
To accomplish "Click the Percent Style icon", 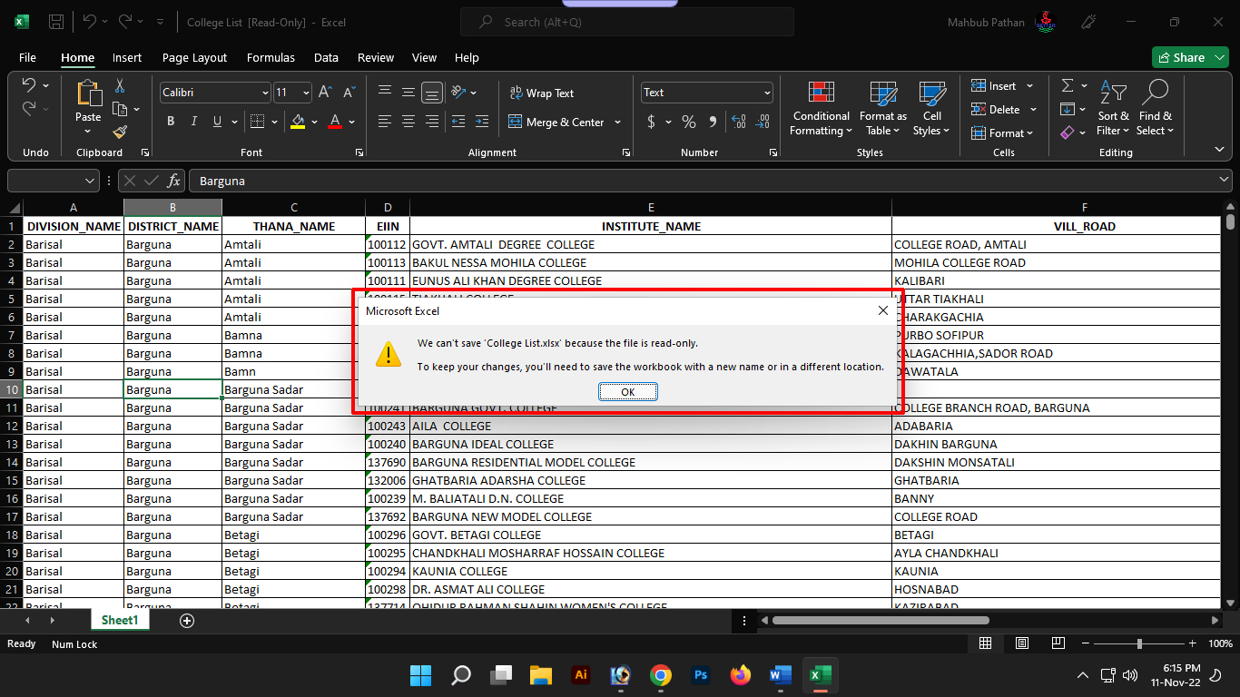I will click(689, 122).
